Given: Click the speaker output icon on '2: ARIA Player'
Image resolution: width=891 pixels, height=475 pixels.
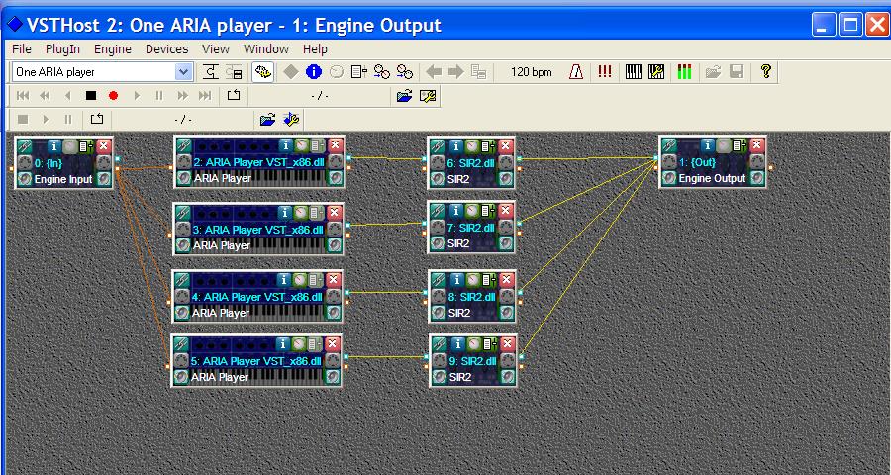Looking at the screenshot, I should tap(335, 178).
